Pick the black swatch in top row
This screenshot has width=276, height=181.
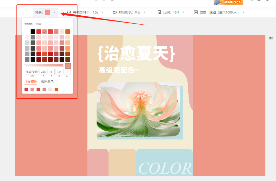(33, 31)
